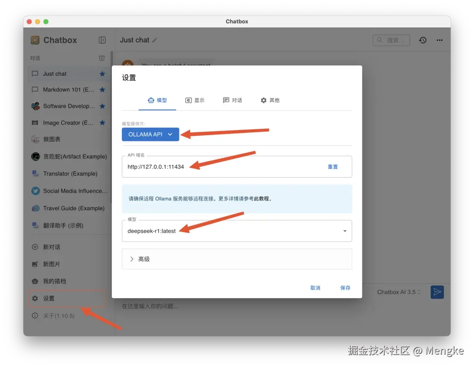474x367 pixels.
Task: Click the pencil icon to rename Just chat
Action: pos(155,40)
